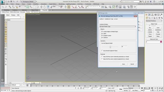The image size is (164, 92).
Task: Uncheck the Cameras checkbox
Action: [x=102, y=38]
